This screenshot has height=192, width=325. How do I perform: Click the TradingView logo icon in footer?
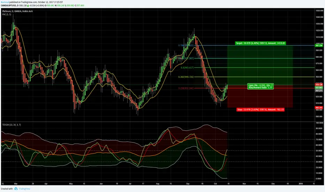pos(16,189)
